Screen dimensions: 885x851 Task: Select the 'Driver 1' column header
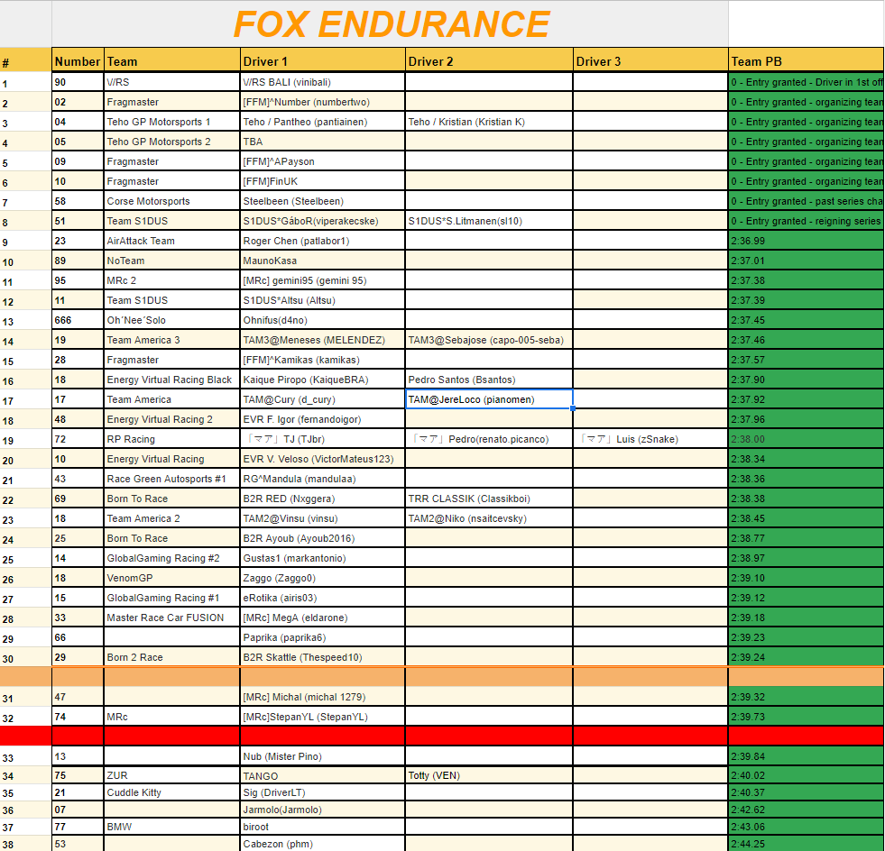322,61
